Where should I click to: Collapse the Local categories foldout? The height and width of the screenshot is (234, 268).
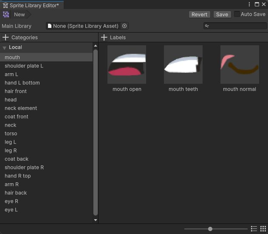(x=4, y=48)
